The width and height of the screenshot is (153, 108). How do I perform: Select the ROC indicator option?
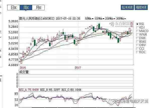[x=137, y=52]
